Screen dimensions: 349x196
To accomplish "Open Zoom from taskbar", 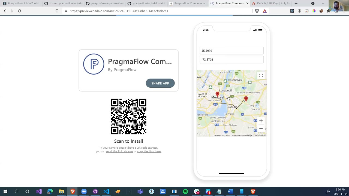I will point(84,191).
